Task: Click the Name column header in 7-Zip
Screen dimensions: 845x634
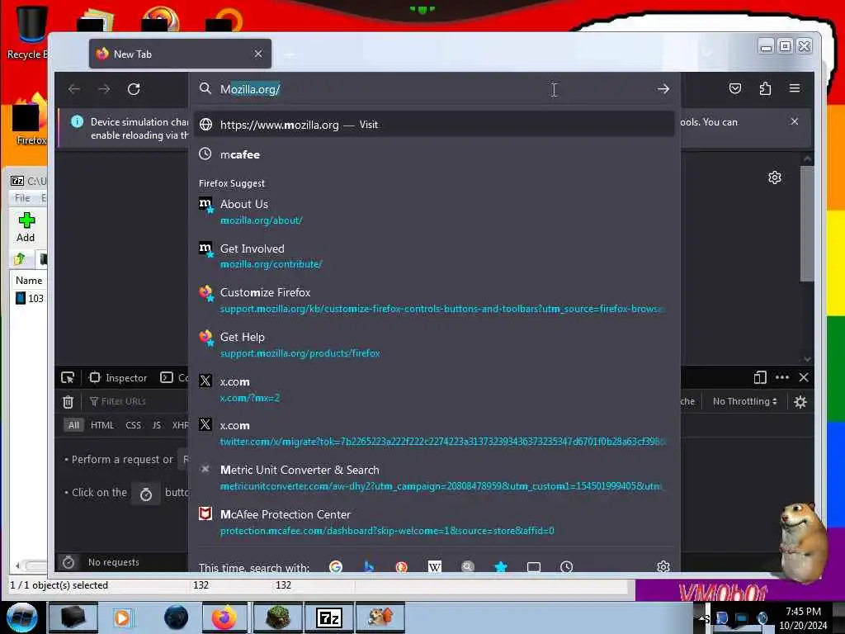Action: tap(29, 281)
